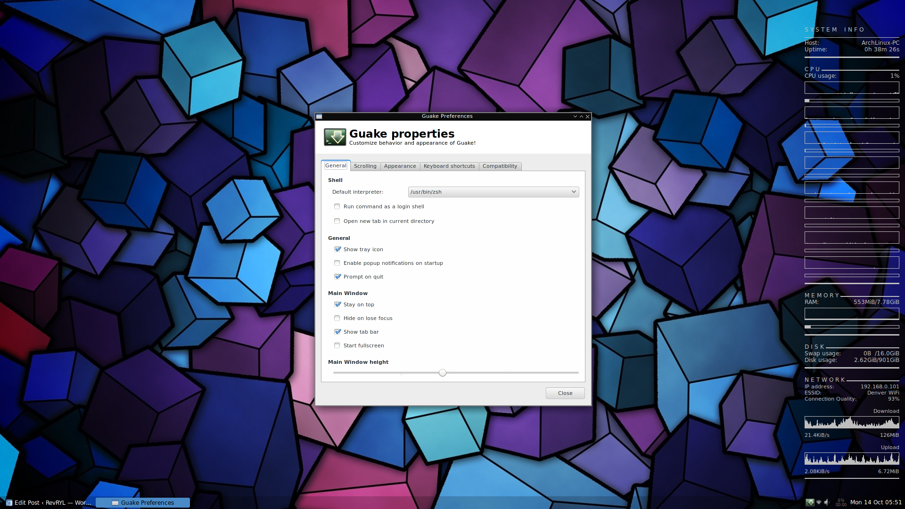This screenshot has width=905, height=509.
Task: Select the General tab
Action: (x=336, y=165)
